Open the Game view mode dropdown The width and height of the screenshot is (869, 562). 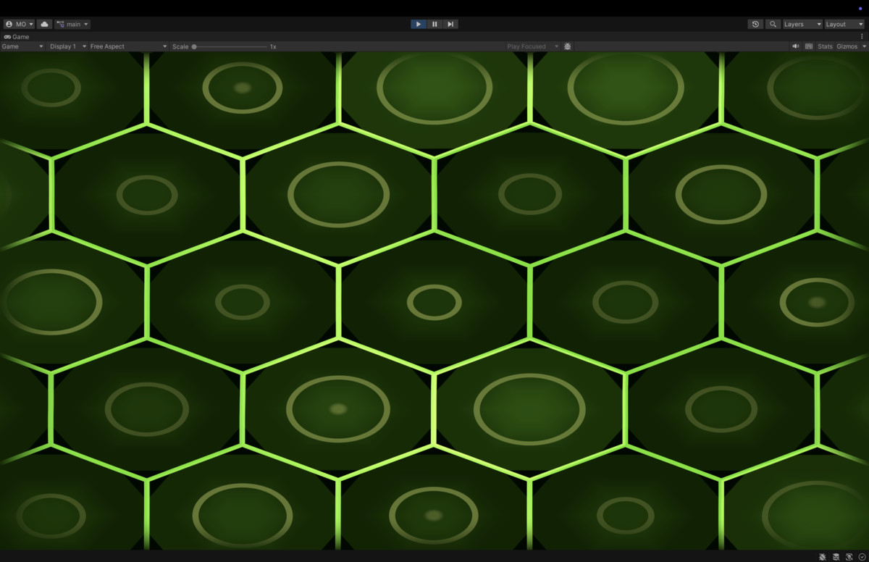(22, 46)
